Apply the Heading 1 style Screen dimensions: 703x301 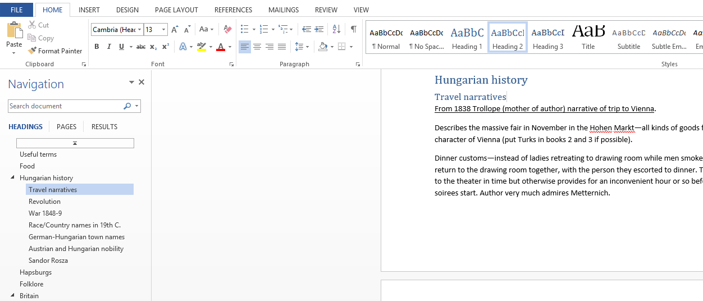pos(467,38)
